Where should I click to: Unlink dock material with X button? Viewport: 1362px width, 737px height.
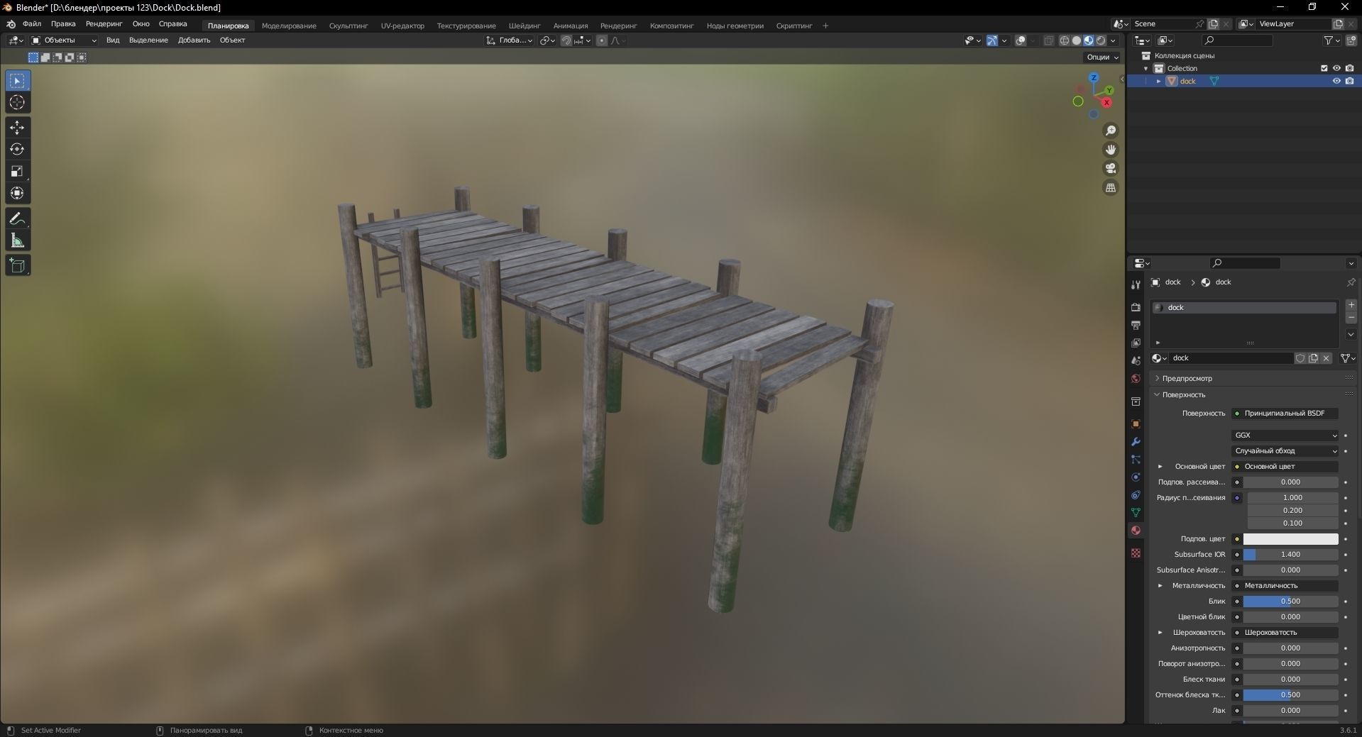1326,359
